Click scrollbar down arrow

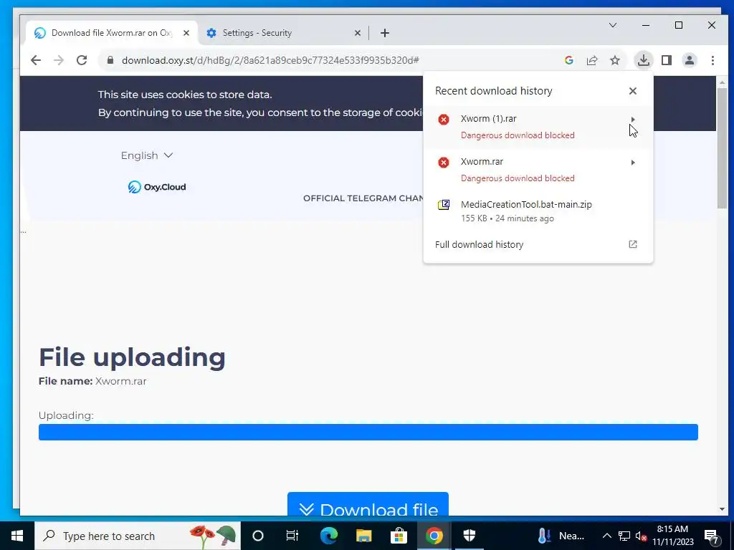723,509
